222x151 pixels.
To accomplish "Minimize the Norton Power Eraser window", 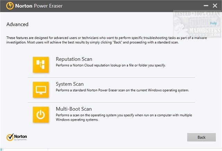I will pos(206,6).
